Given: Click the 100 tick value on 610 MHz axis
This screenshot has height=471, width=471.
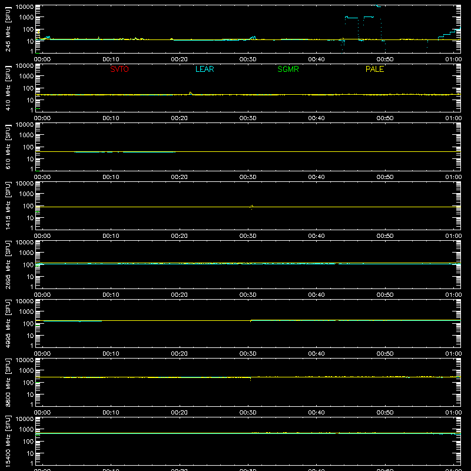Looking at the screenshot, I should [x=28, y=147].
